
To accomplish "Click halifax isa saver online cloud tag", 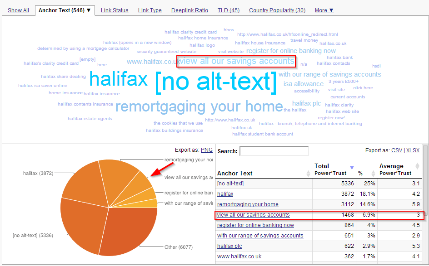I will 43,85.
